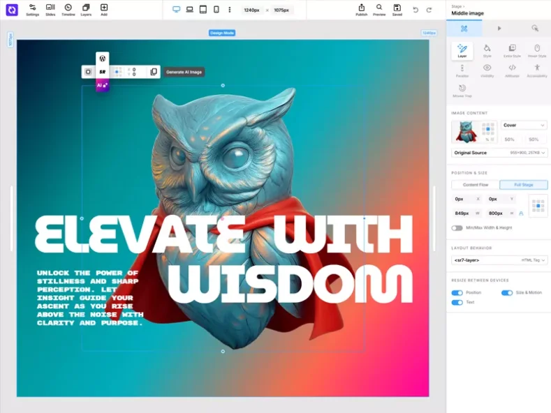The height and width of the screenshot is (413, 551).
Task: Open the sr7-layer HTML Tag dropdown
Action: click(499, 260)
